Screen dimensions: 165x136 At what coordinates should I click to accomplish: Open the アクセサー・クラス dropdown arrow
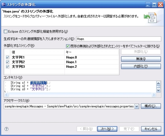(136, 106)
